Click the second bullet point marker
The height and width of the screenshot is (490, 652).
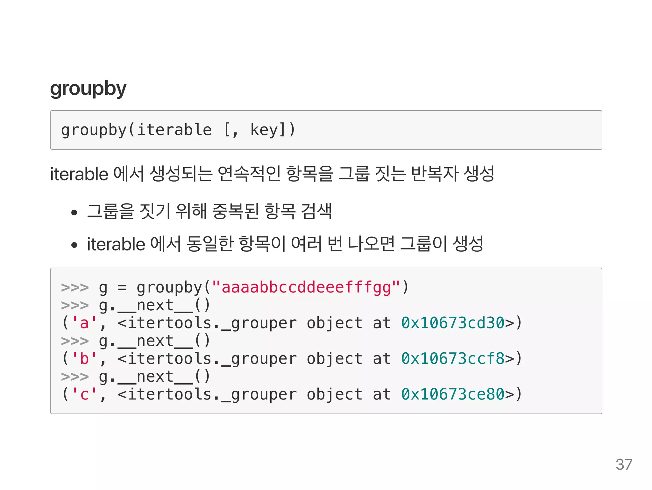pyautogui.click(x=74, y=245)
